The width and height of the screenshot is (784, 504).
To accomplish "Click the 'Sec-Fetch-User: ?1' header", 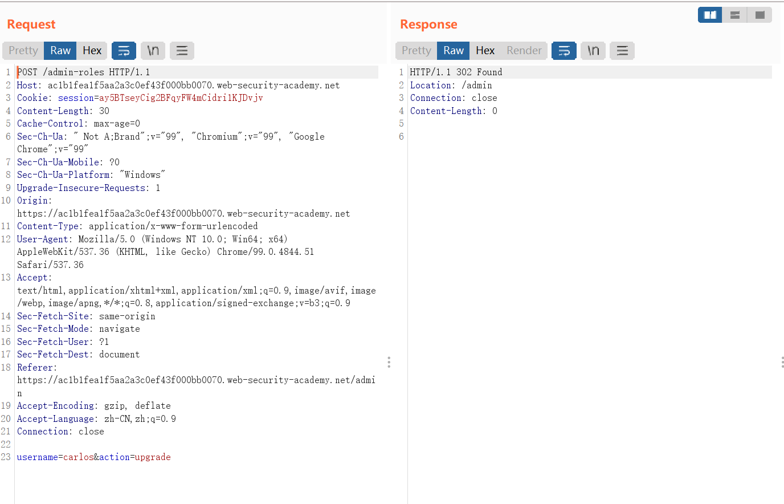I will click(63, 342).
